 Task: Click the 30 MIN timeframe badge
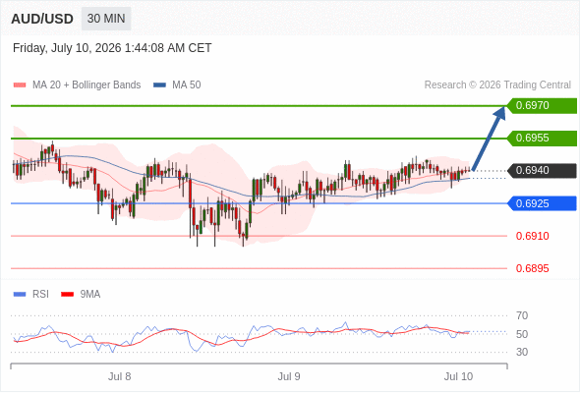coord(106,19)
